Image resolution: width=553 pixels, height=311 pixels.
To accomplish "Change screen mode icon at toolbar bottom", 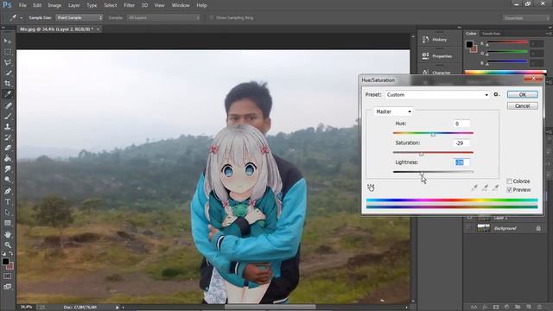I will click(x=8, y=287).
